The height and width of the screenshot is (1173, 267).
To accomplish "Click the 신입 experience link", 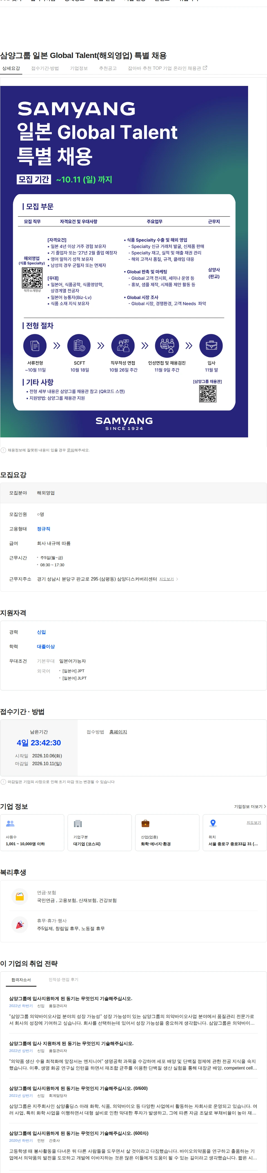I will [41, 632].
